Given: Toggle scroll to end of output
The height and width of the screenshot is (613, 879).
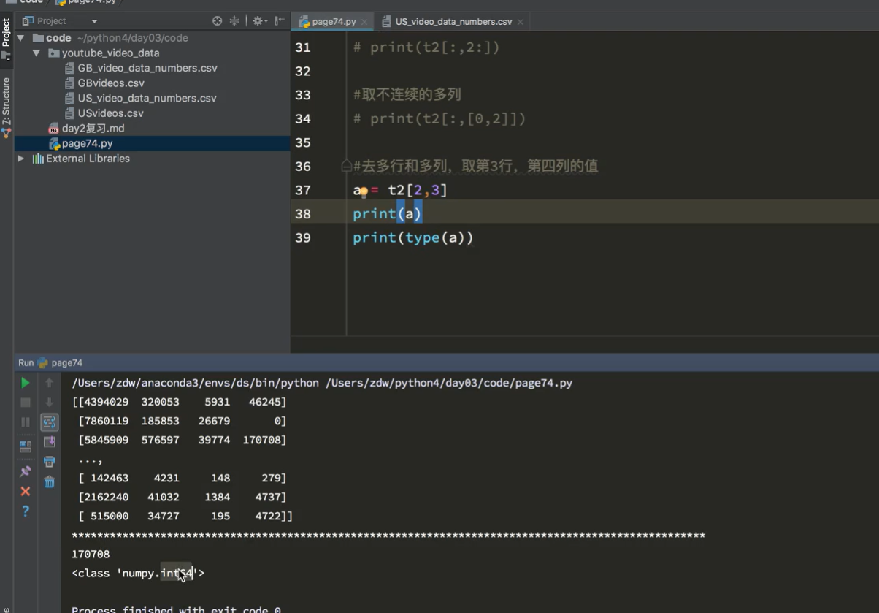Looking at the screenshot, I should pyautogui.click(x=50, y=442).
